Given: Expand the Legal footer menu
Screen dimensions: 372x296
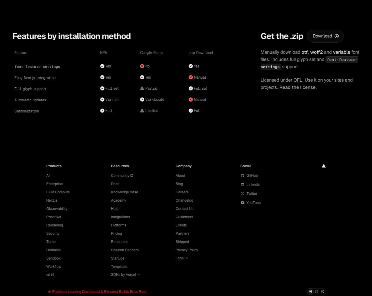Looking at the screenshot, I should 182,258.
